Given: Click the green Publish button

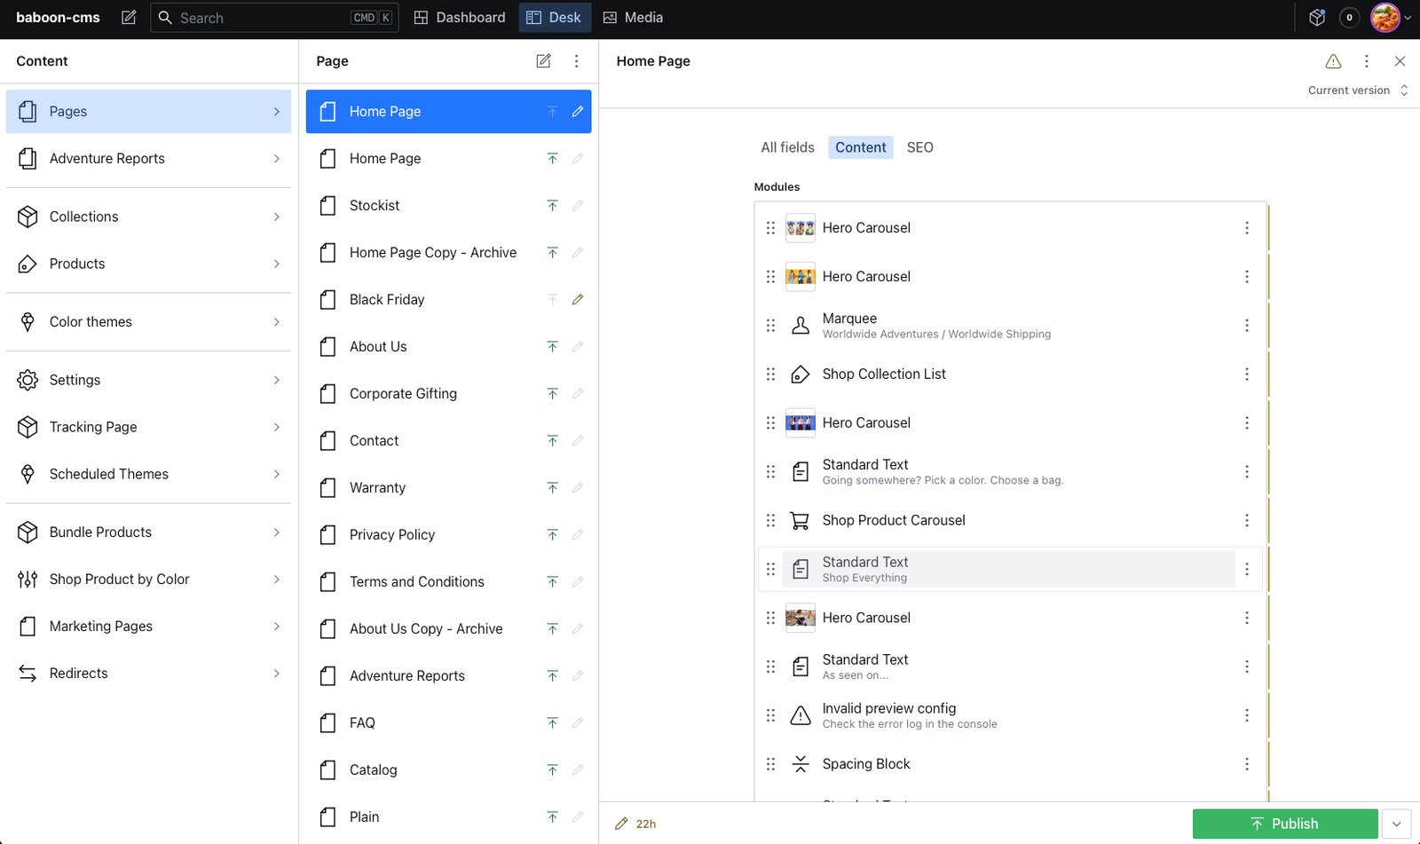Looking at the screenshot, I should 1284,824.
